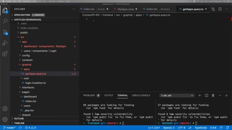Open editor more actions ellipsis

point(227,9)
